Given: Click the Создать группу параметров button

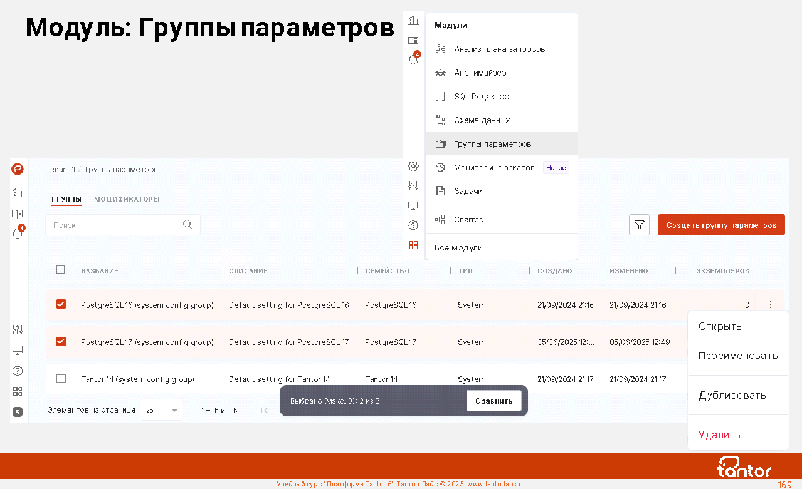Looking at the screenshot, I should (720, 225).
